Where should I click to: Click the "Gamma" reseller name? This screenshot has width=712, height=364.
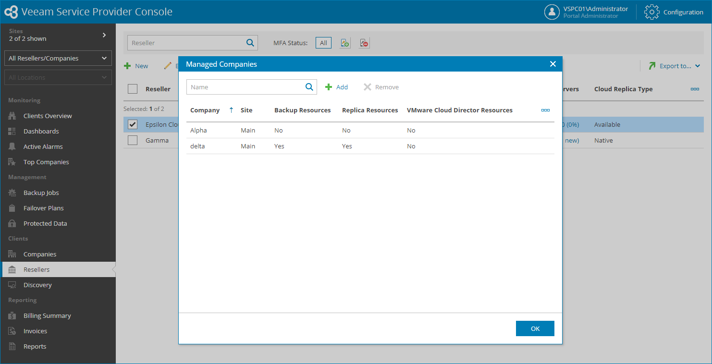tap(157, 140)
